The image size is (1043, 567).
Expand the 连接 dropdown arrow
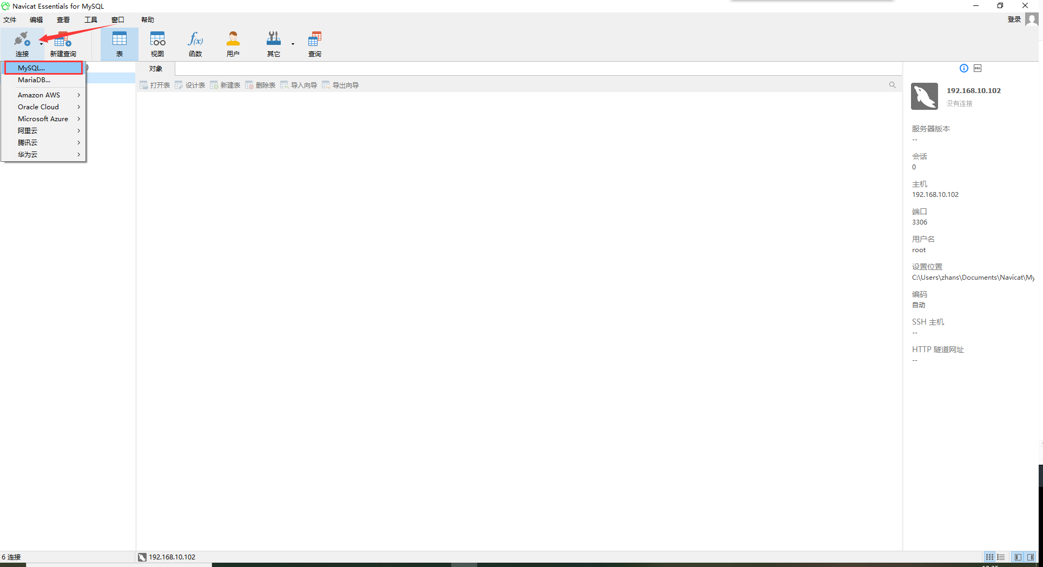[41, 44]
